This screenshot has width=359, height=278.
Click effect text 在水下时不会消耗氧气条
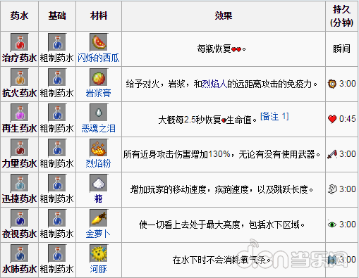coord(219,260)
